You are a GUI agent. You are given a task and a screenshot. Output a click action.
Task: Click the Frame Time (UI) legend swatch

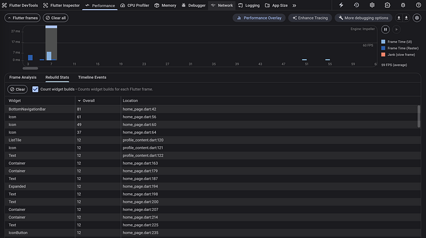click(x=383, y=42)
